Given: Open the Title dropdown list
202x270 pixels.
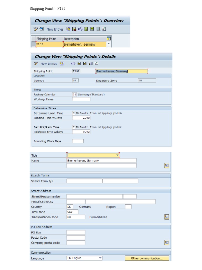Looking at the screenshot, I should 117,155.
